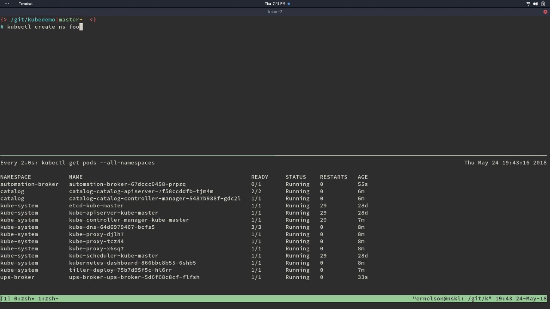Open the Terminal application menu
The image size is (550, 309).
[x=25, y=3]
